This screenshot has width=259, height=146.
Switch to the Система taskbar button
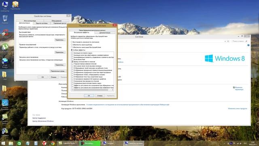[x=111, y=143]
